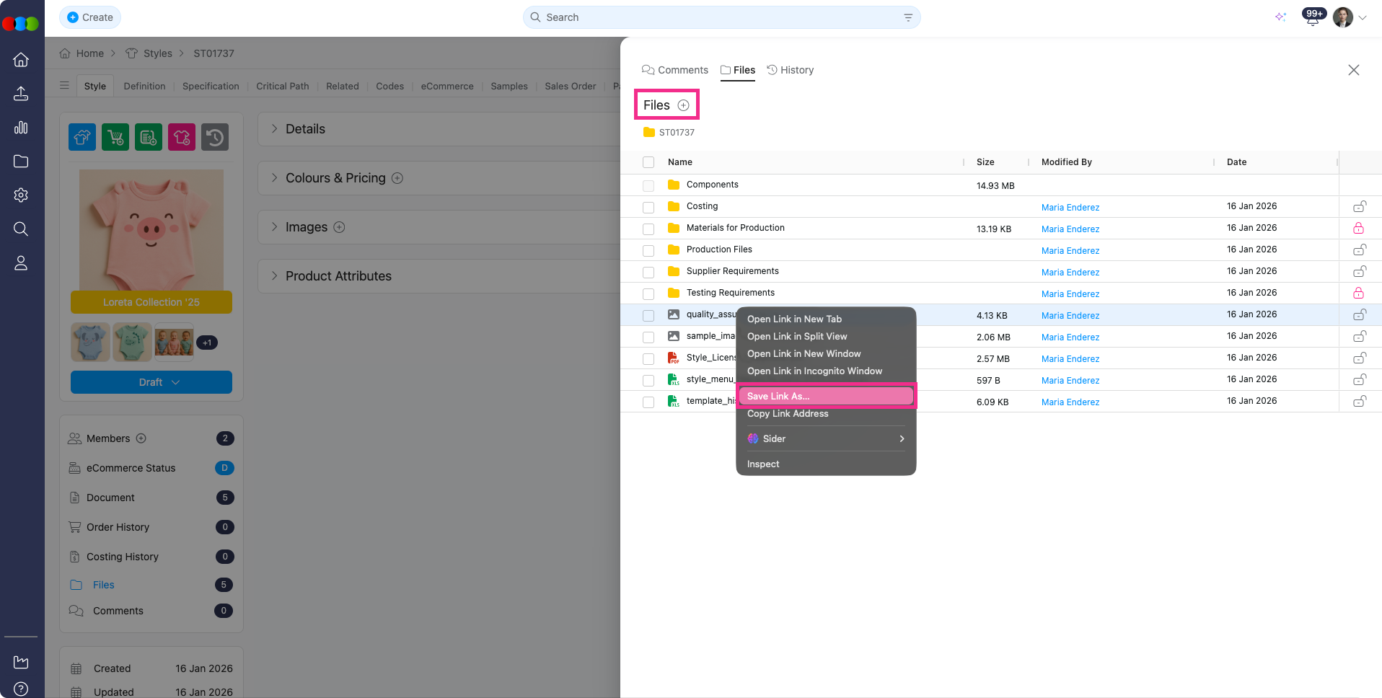The image size is (1382, 698).
Task: Tick the checkbox for Components folder
Action: pyautogui.click(x=648, y=185)
